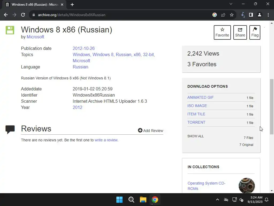Download the ITEM TILE option
Viewport: 274px width, 206px height.
coord(196,114)
